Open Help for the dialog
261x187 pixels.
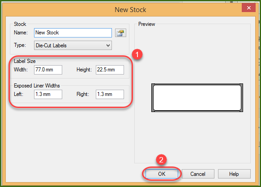pyautogui.click(x=234, y=174)
